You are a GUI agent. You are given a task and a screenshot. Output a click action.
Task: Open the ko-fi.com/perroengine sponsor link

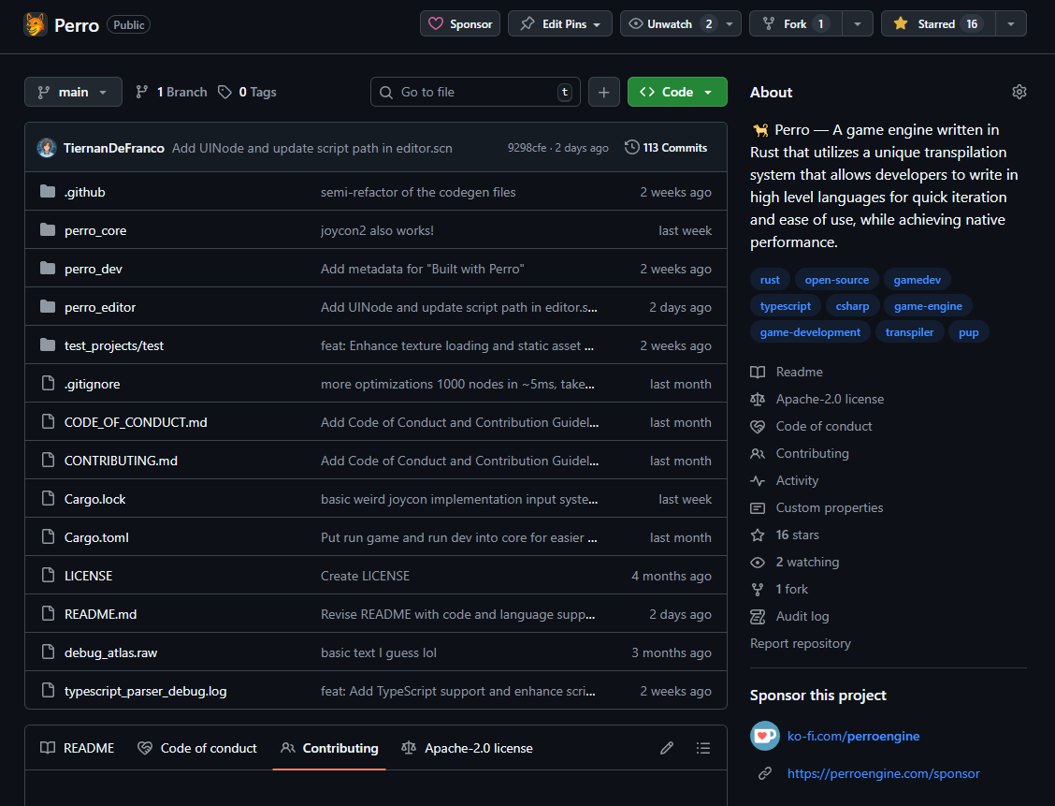tap(853, 736)
